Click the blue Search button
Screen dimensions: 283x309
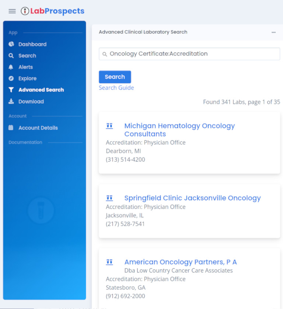click(x=115, y=77)
